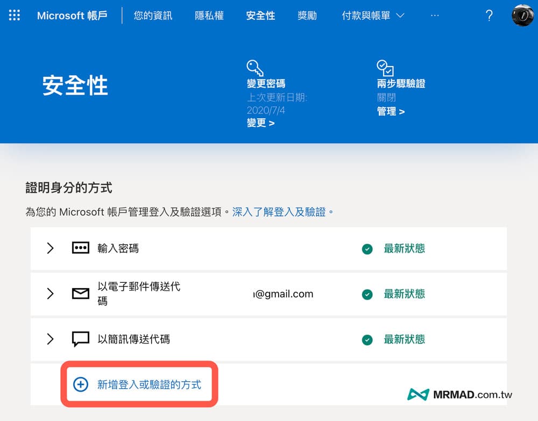This screenshot has width=538, height=421.
Task: Click the 以簡訊傳送代碼 label
Action: pos(133,339)
